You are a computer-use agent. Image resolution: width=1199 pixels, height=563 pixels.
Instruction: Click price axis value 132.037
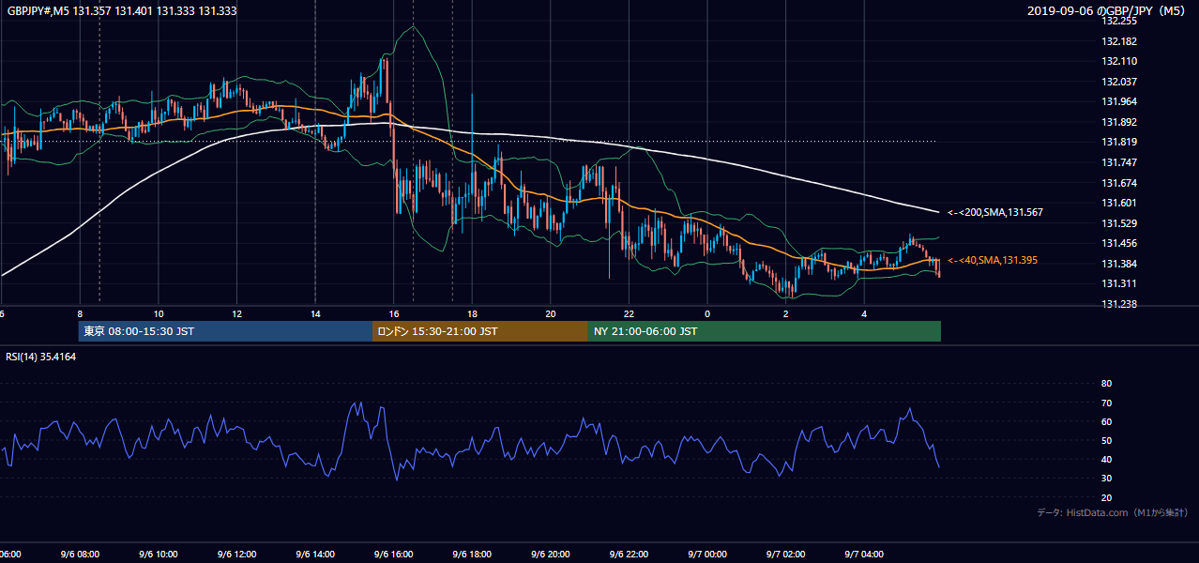(1119, 82)
